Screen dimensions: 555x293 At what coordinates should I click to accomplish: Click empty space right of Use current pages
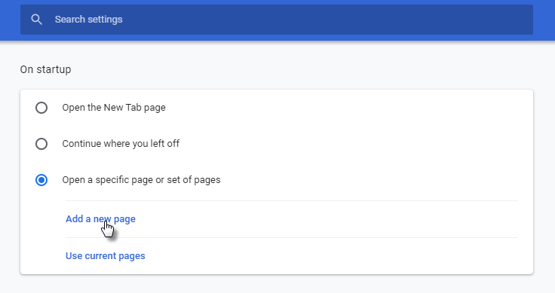coord(331,255)
